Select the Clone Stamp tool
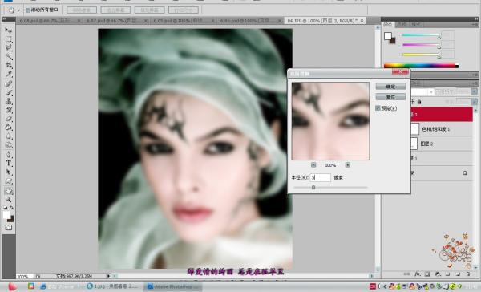Screen dimensions: 481x292 (8, 101)
